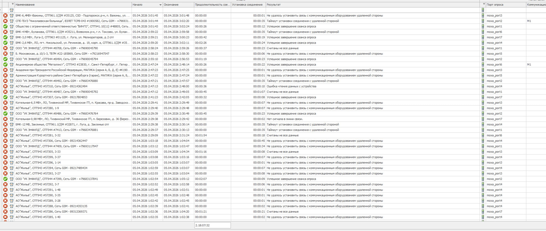The width and height of the screenshot is (546, 231).
Task: Click the green success icon for БИНГО row
Action: point(5,26)
